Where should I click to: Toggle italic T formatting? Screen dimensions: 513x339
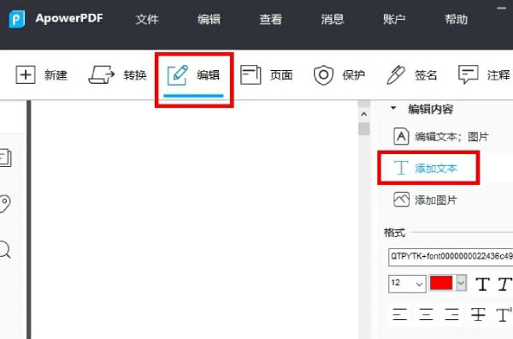pyautogui.click(x=504, y=284)
